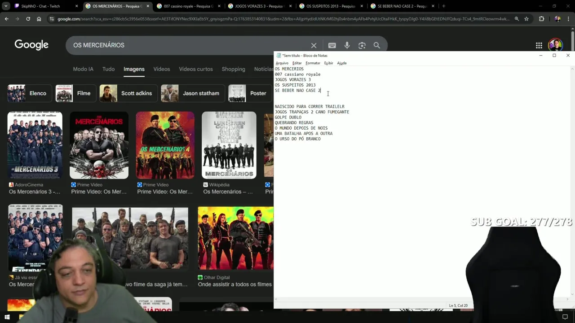
Task: Click the line 'QUEBRANDO REGRAS' in Notepad
Action: 294,123
